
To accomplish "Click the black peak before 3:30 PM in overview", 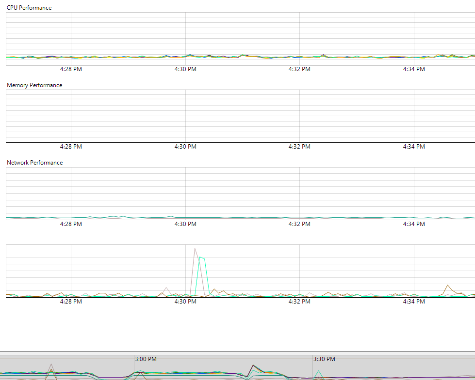I will (x=252, y=366).
